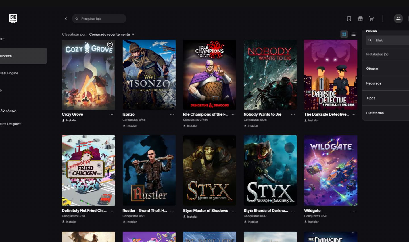This screenshot has height=242, width=409.
Task: Expand the Plataforma filter
Action: point(385,113)
